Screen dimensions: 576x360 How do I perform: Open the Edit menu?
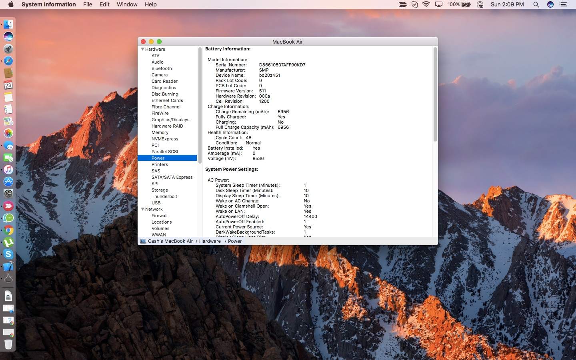(104, 4)
